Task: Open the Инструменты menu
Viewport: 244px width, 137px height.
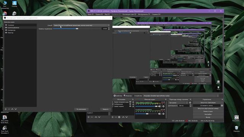Action: point(144,14)
